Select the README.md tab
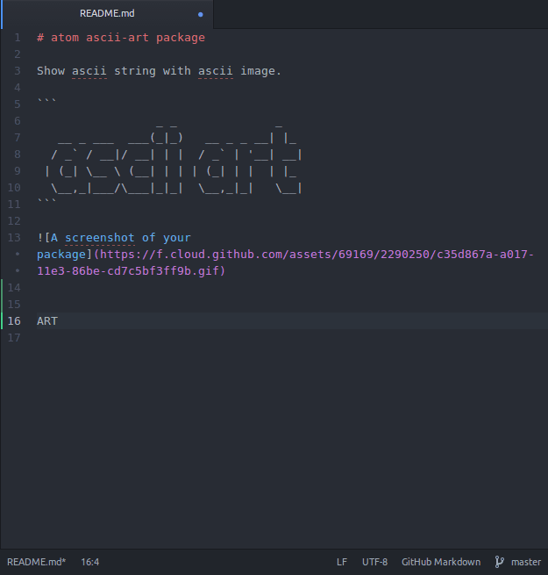 [x=107, y=13]
